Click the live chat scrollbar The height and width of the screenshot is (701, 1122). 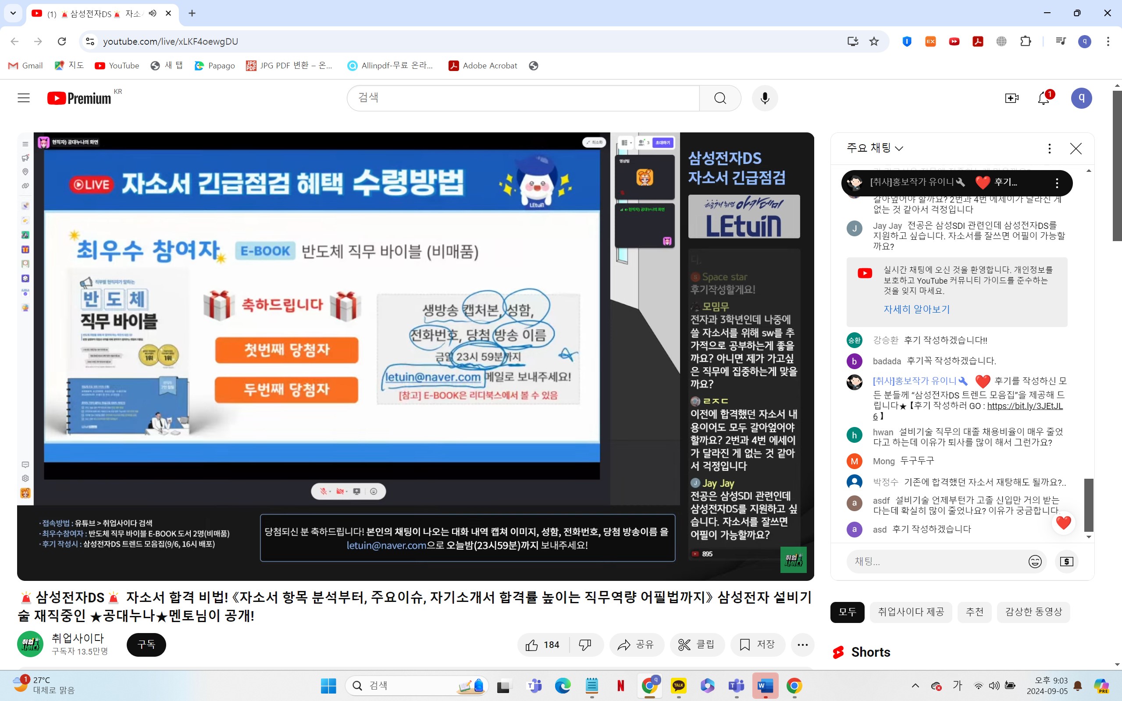point(1089,505)
